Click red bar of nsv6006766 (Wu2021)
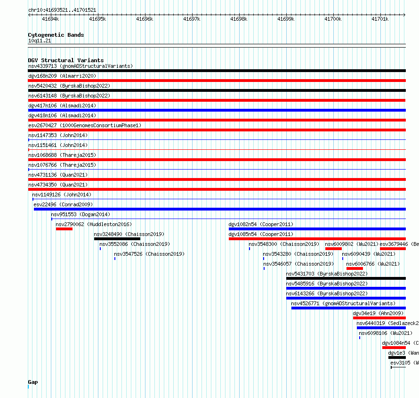The height and width of the screenshot is (398, 419). (x=355, y=268)
